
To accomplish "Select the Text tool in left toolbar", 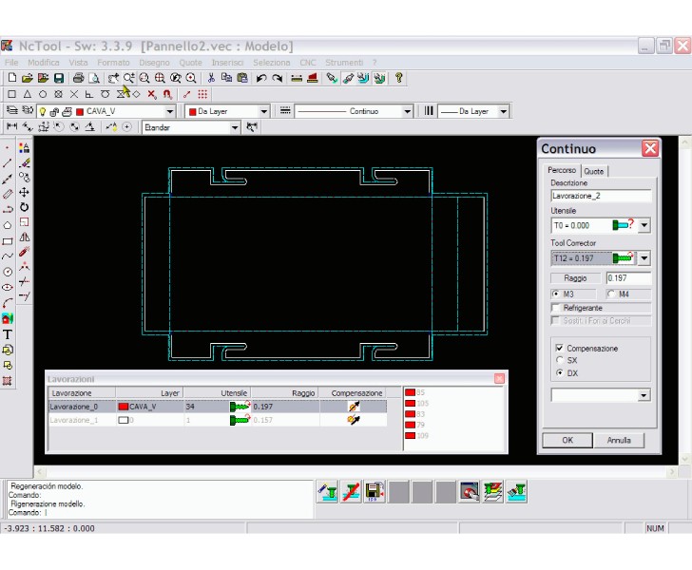I will coord(8,334).
